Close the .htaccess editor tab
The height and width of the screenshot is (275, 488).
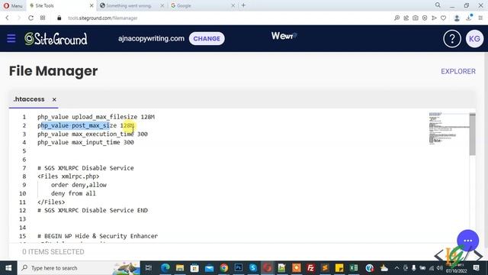click(x=54, y=99)
